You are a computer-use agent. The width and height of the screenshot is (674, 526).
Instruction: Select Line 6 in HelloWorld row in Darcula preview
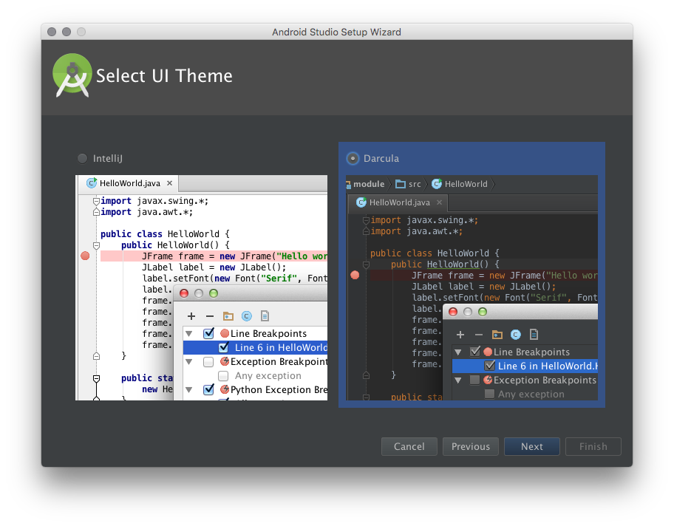525,366
